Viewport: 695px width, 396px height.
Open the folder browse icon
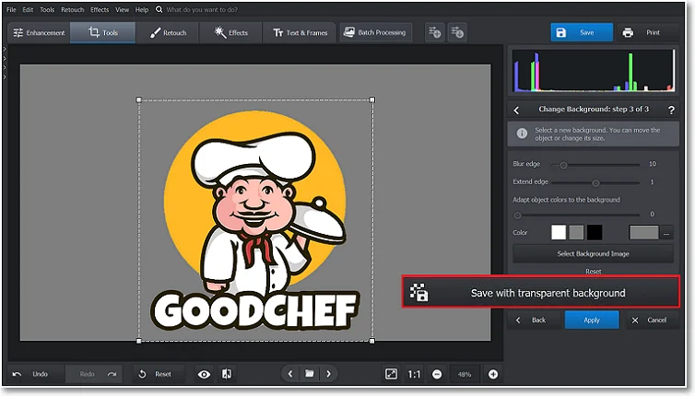click(310, 374)
